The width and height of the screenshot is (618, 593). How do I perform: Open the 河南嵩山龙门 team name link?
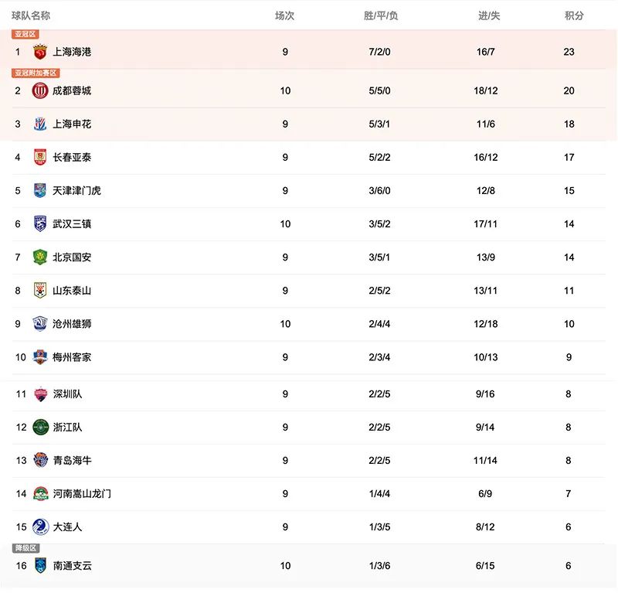82,493
